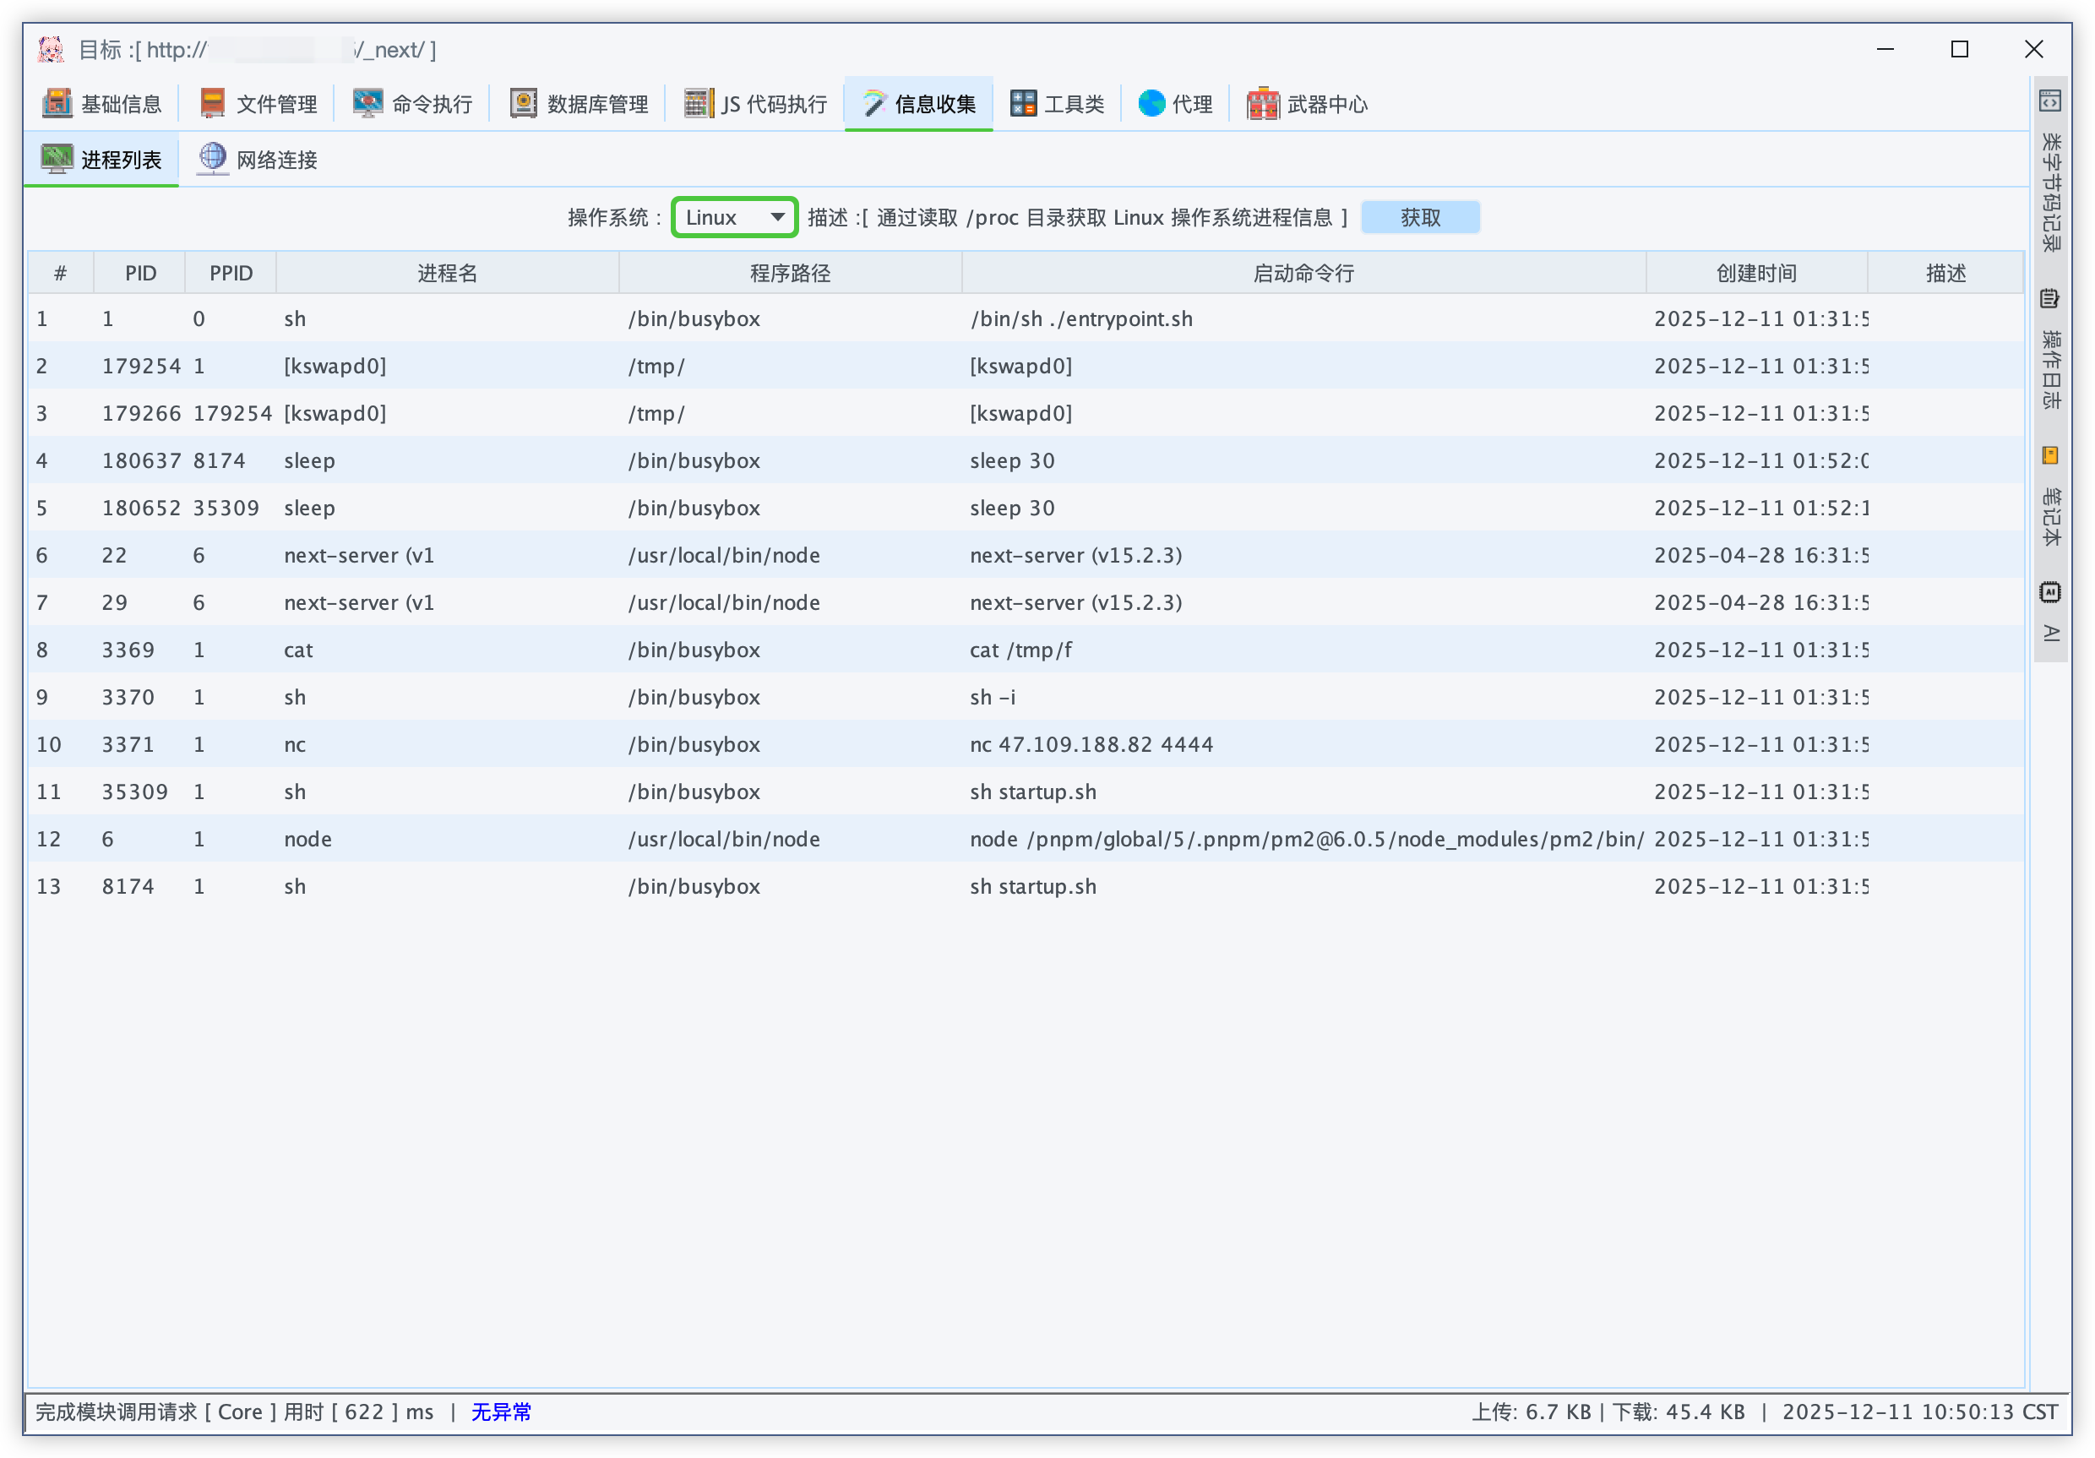Click the 获取 button
Viewport: 2095px width, 1458px height.
point(1419,217)
